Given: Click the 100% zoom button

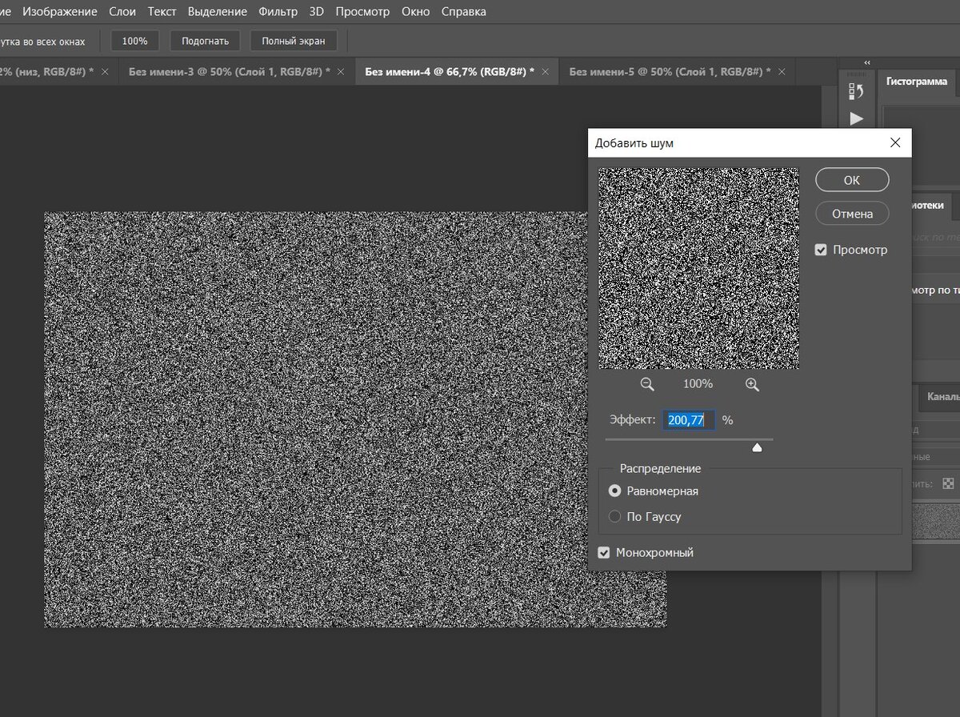Looking at the screenshot, I should tap(134, 41).
